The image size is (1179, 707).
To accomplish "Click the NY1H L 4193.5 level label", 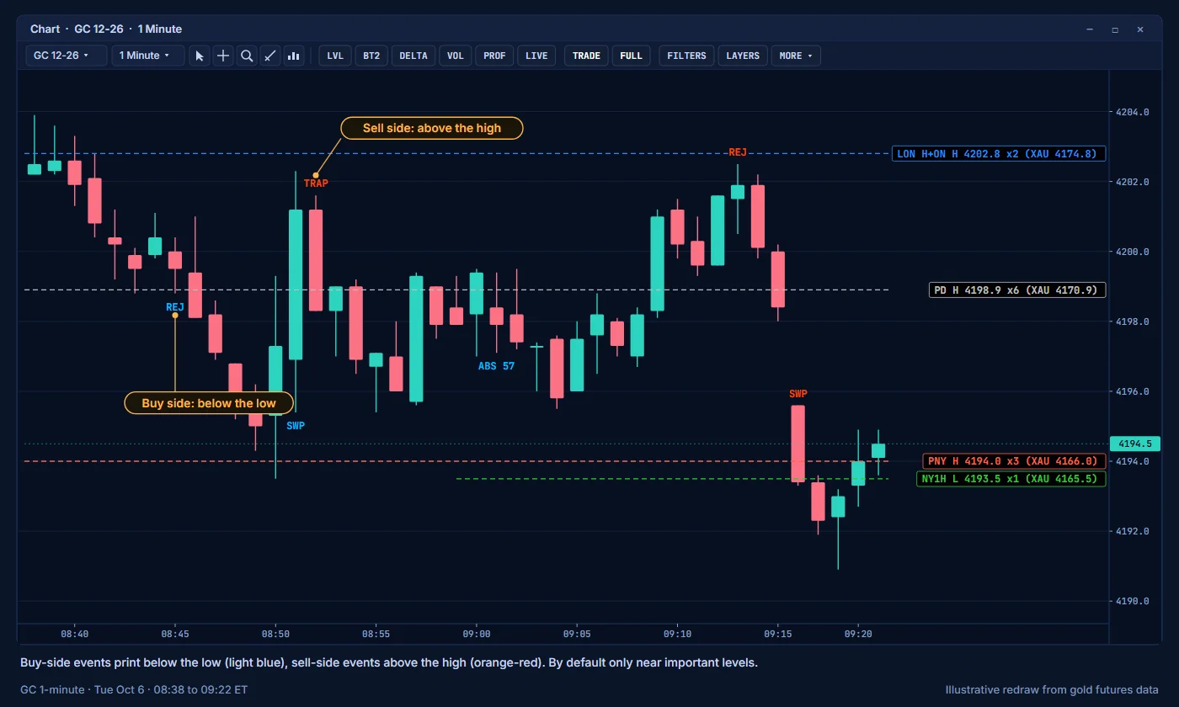I will coord(1011,479).
